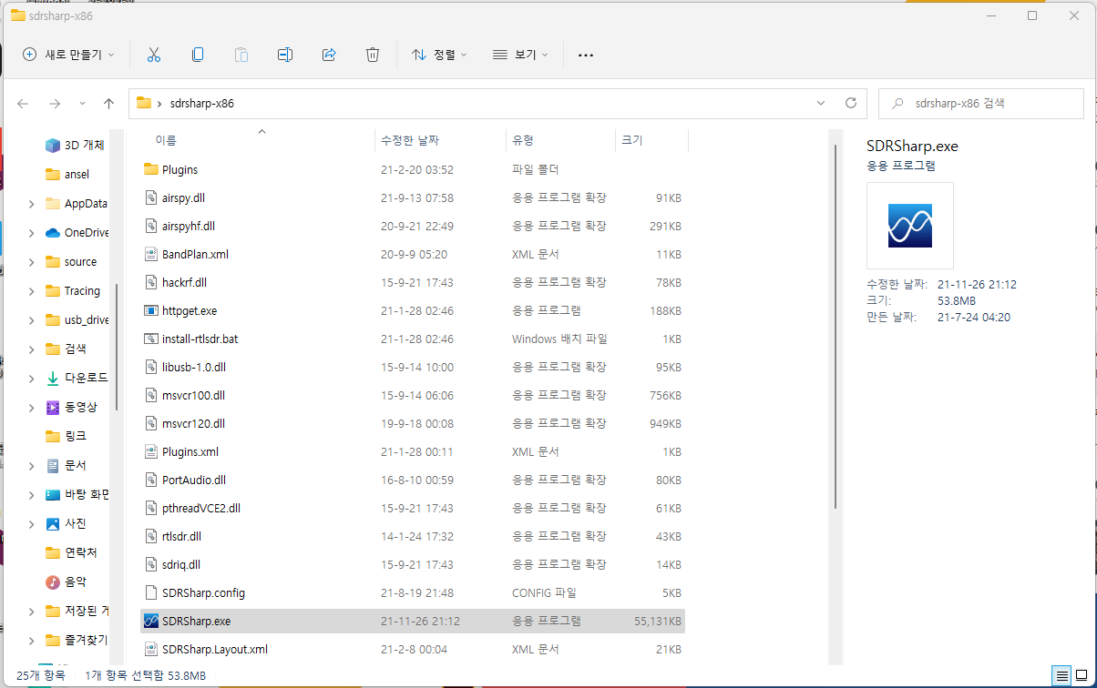This screenshot has height=688, width=1097.
Task: Click the SDRSharp.exe wave icon in list
Action: [151, 621]
